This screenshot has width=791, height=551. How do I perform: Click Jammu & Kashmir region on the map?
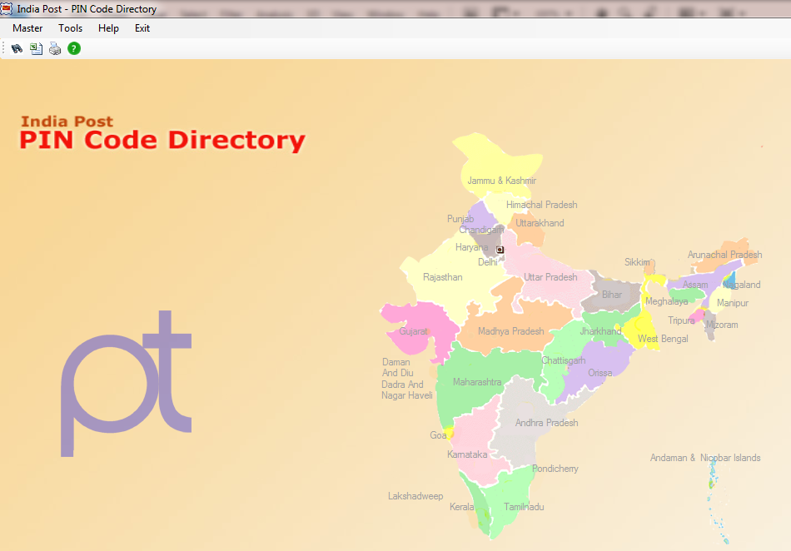coord(500,180)
